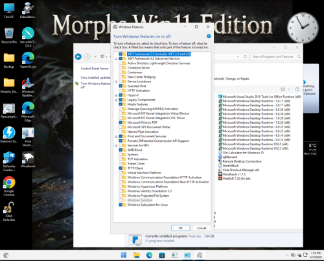The width and height of the screenshot is (324, 261).
Task: Tick the Virtual Machine Platform checkbox
Action: [x=121, y=173]
